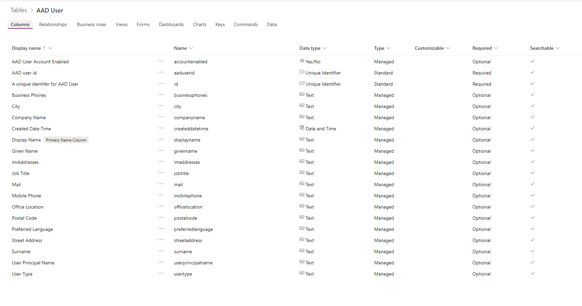Click searchable checkmark for User Type row
Image resolution: width=582 pixels, height=306 pixels.
click(x=532, y=273)
